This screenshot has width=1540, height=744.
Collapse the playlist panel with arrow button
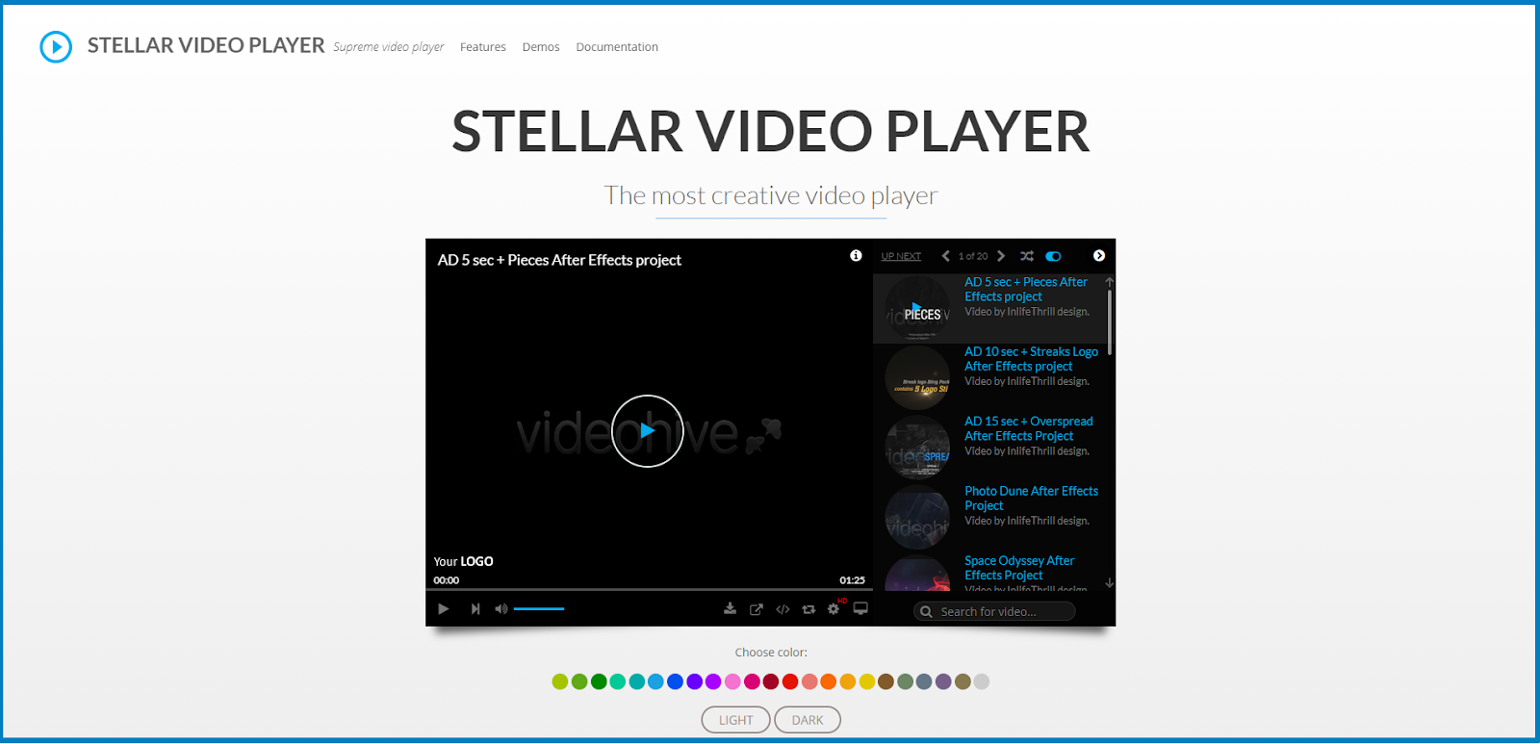[x=1099, y=255]
